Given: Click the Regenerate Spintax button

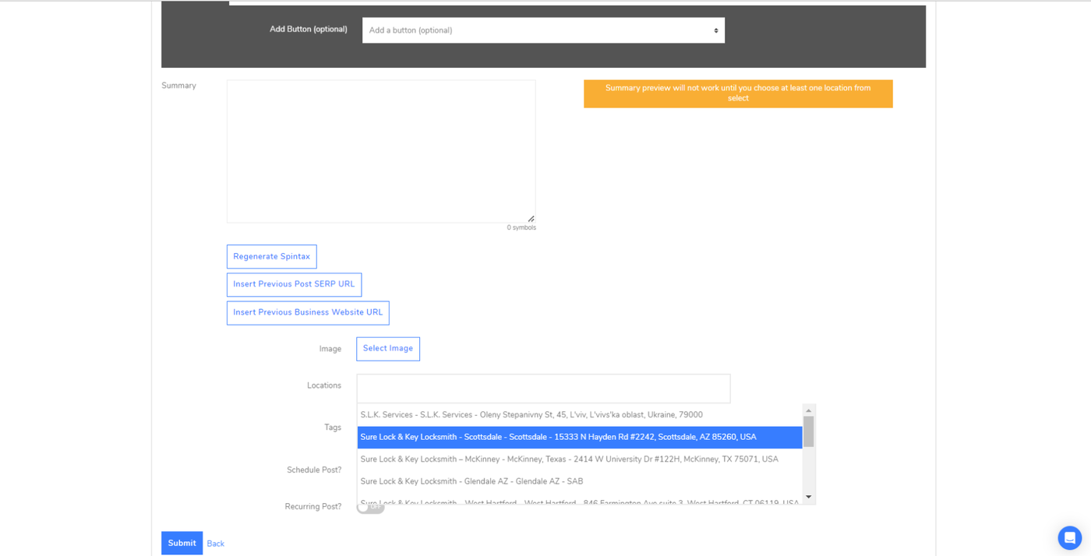Looking at the screenshot, I should [x=271, y=257].
